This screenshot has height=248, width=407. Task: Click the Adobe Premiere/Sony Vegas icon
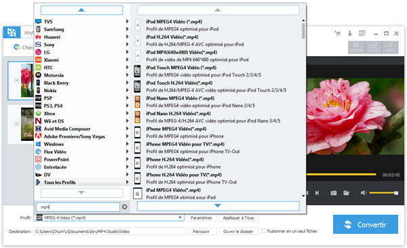(39, 136)
